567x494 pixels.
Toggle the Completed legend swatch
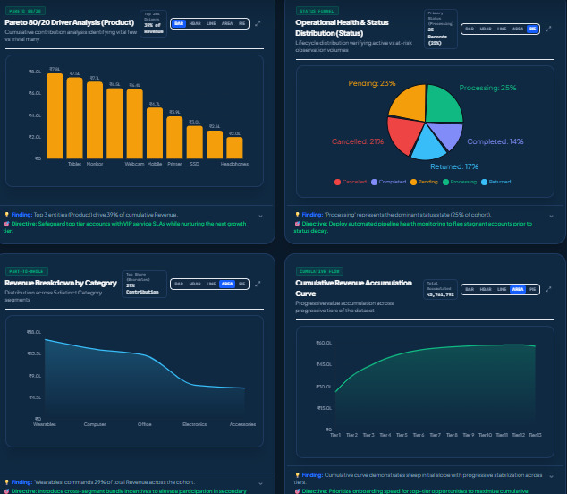coord(374,182)
